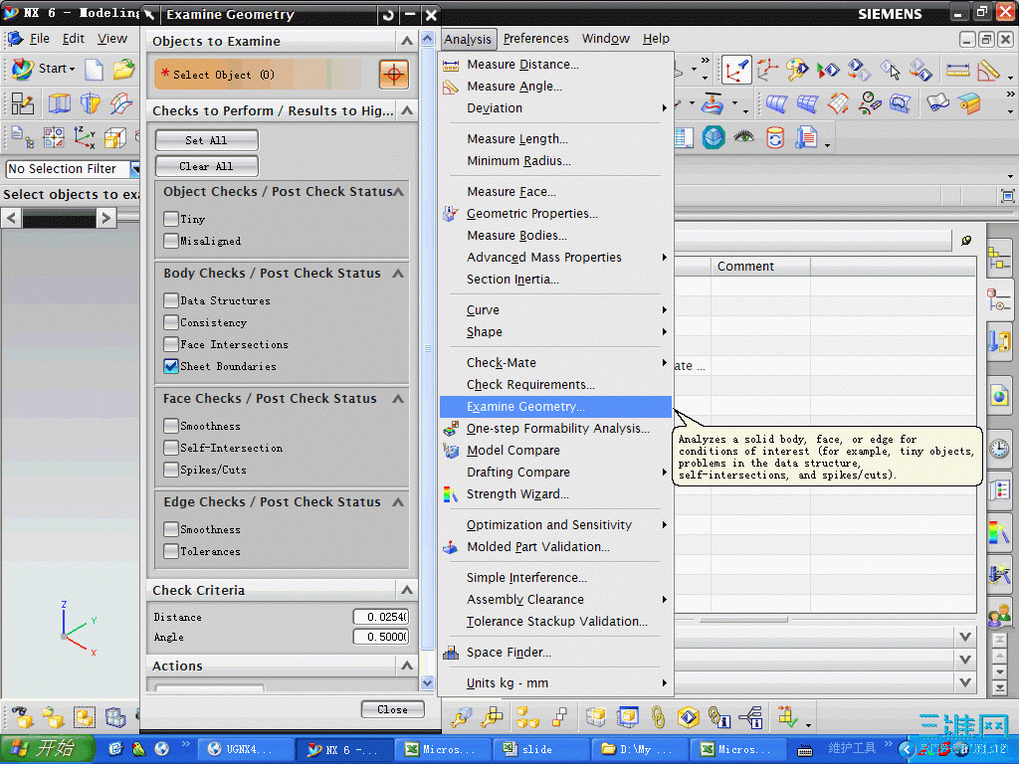Screen dimensions: 1019x764
Task: Click the red cylinder icon in toolbar
Action: pos(774,137)
